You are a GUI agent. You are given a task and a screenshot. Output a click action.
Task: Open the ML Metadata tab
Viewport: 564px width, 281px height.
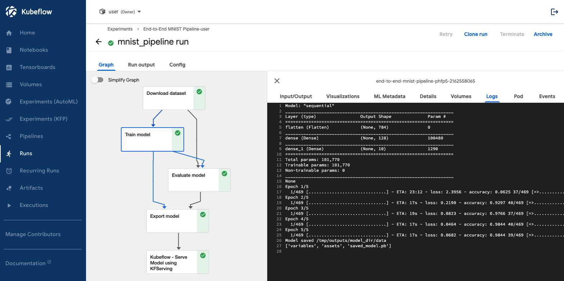390,96
